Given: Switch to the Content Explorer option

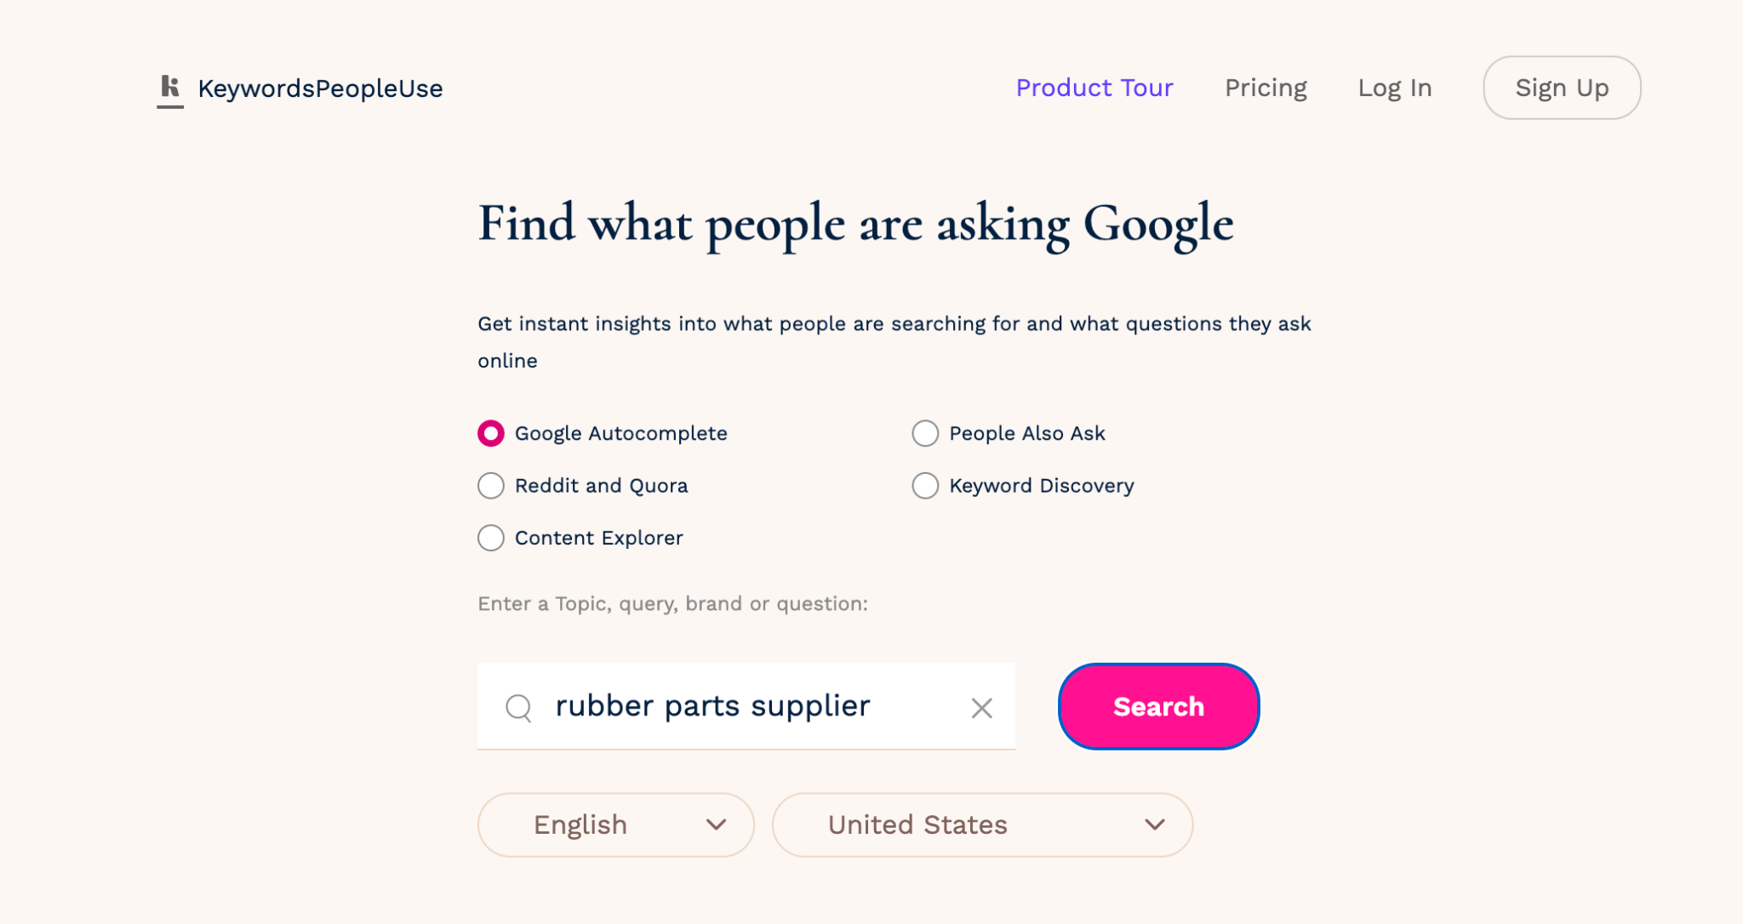Looking at the screenshot, I should coord(490,538).
